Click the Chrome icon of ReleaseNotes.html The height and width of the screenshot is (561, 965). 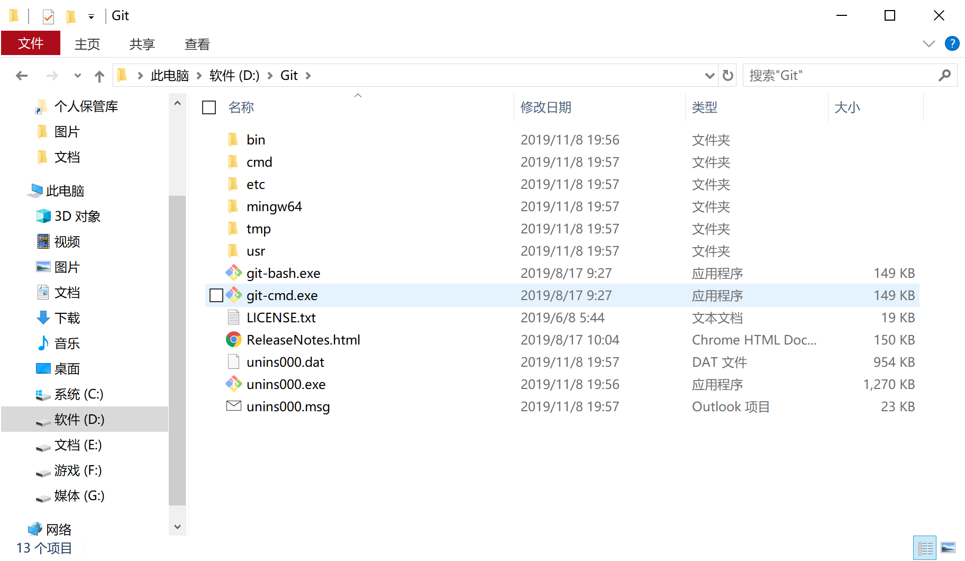click(x=233, y=340)
